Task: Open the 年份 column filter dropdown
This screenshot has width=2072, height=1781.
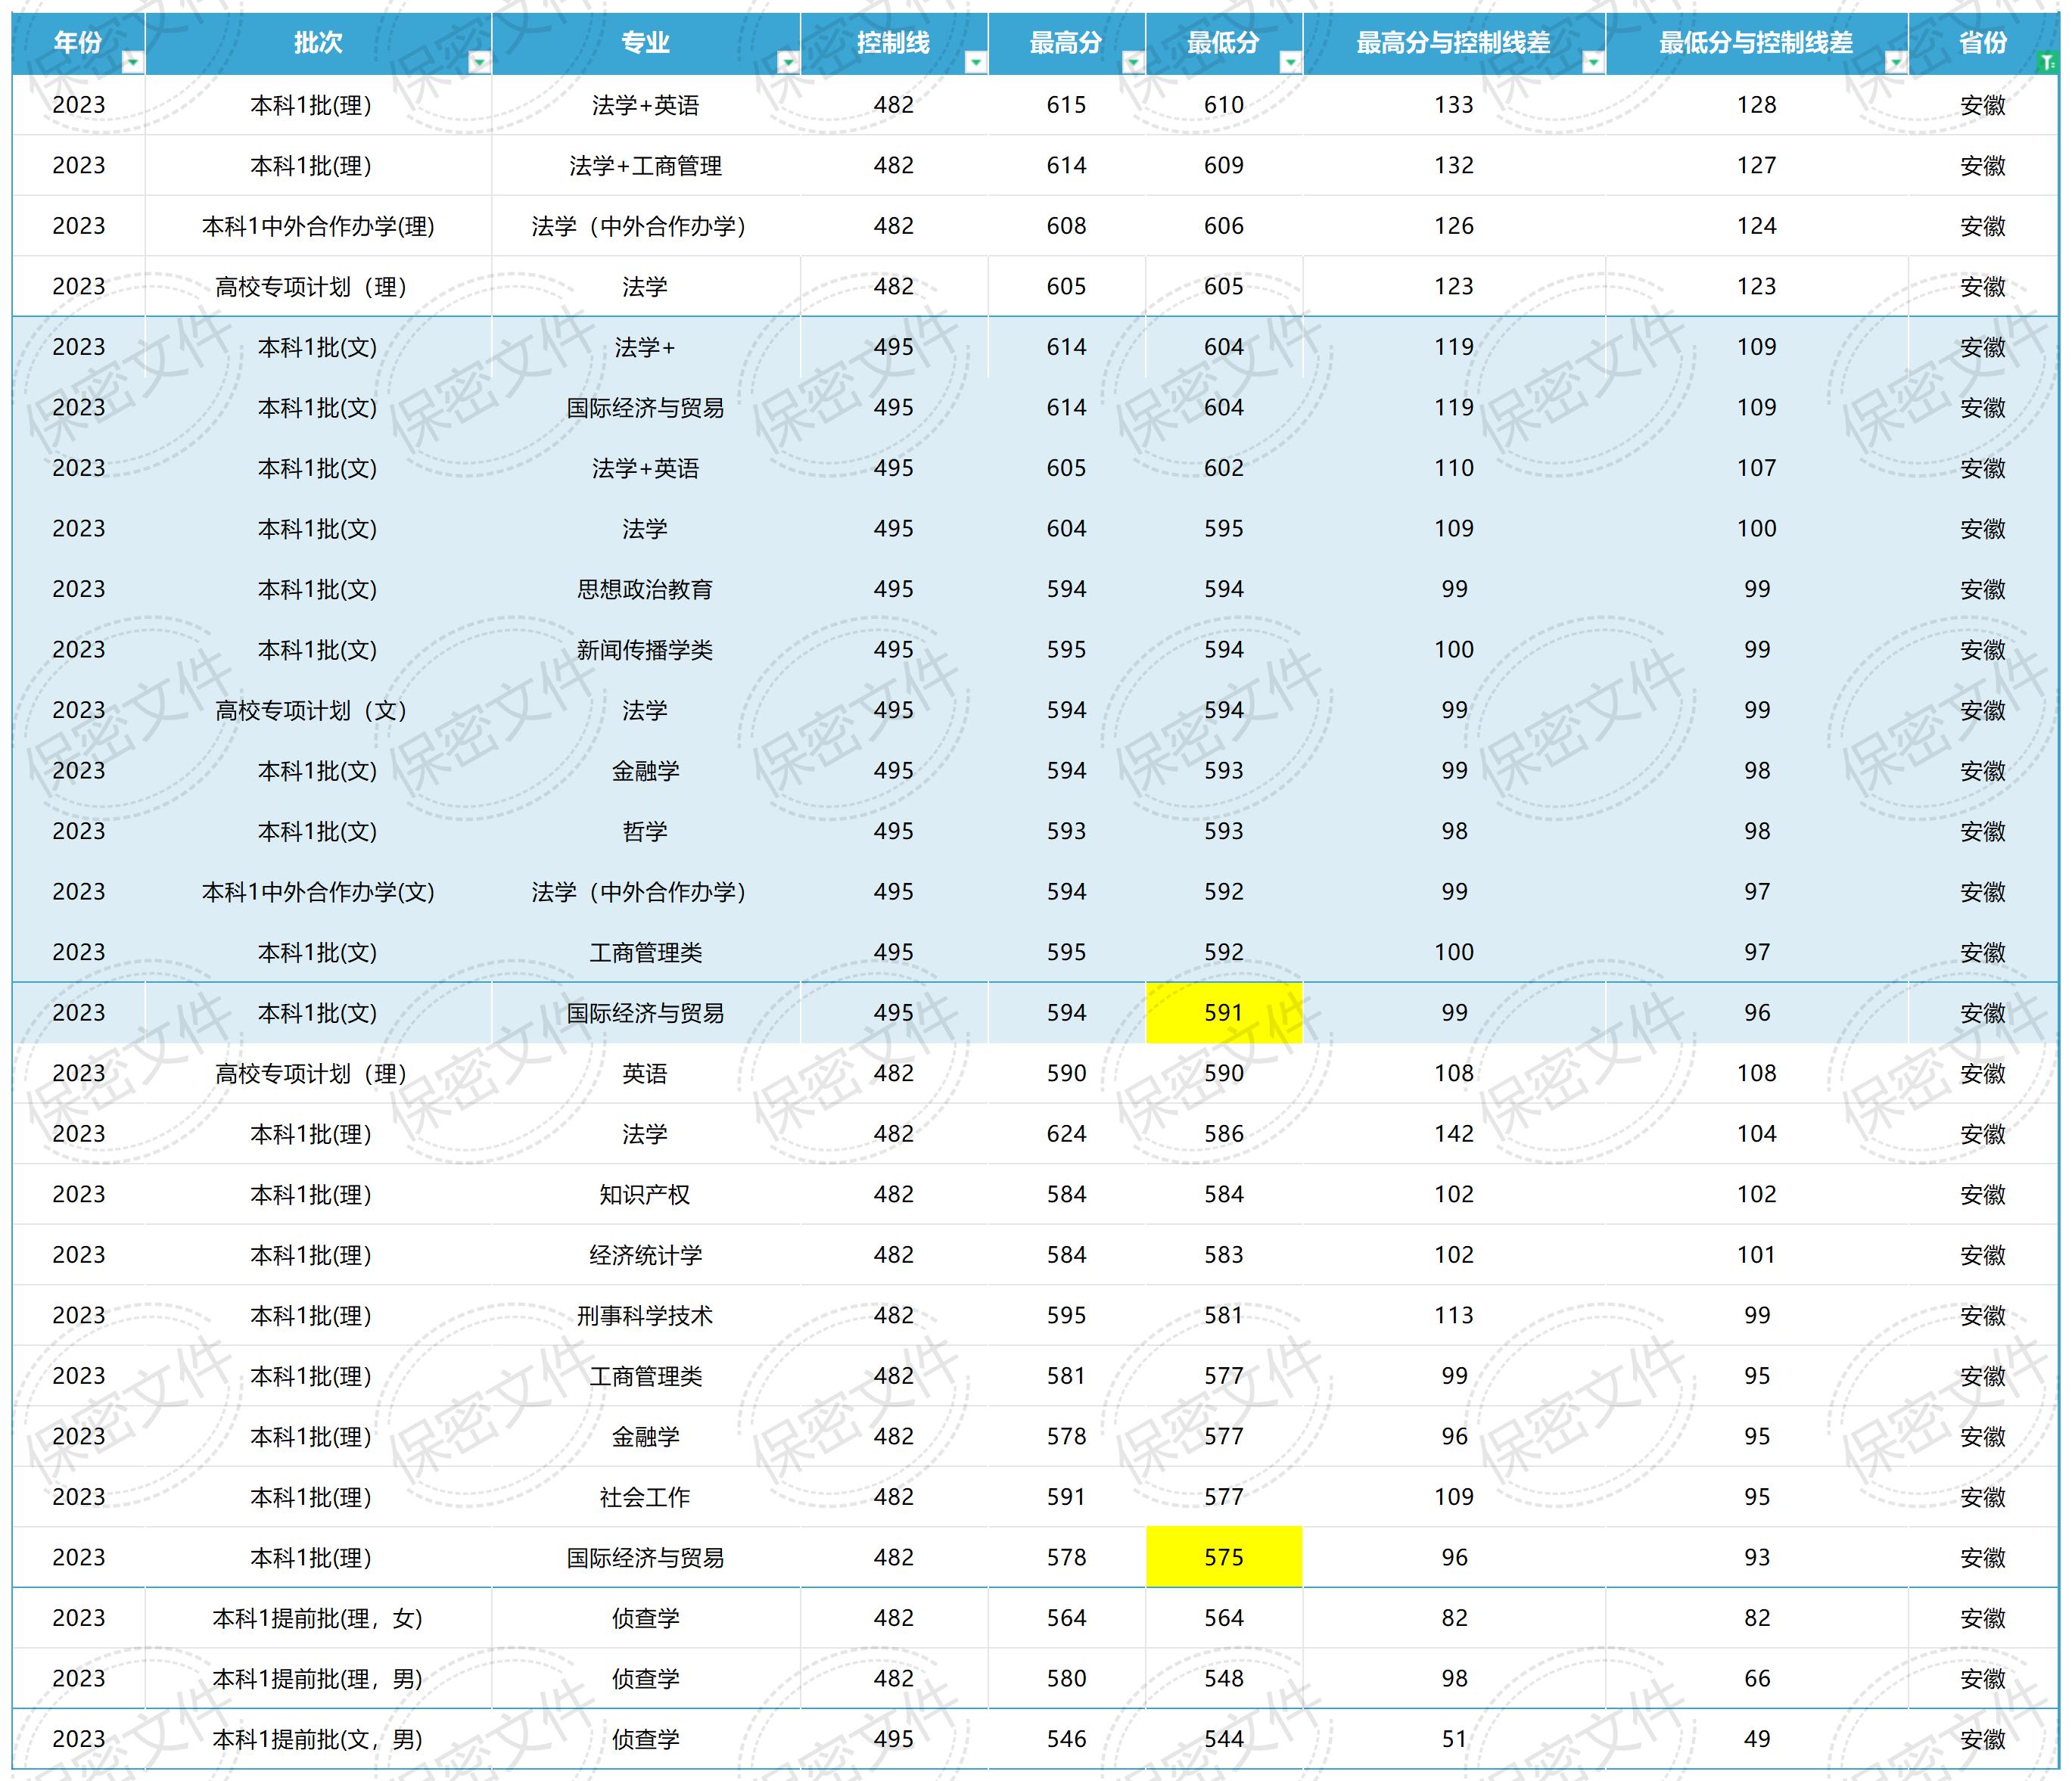Action: 132,62
